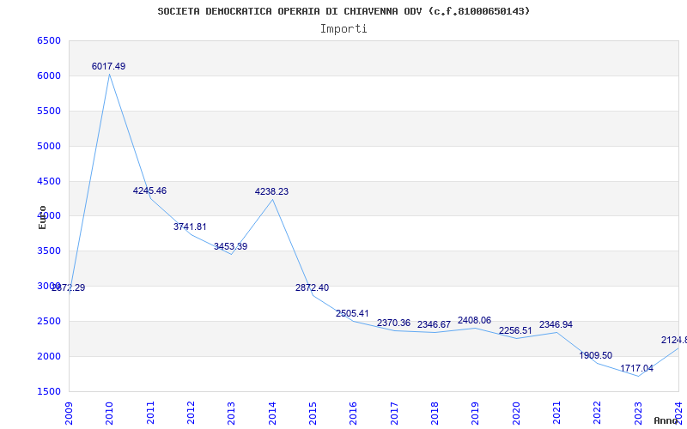The width and height of the screenshot is (687, 429).
Task: Click the x-axis year 2015
Action: (313, 413)
